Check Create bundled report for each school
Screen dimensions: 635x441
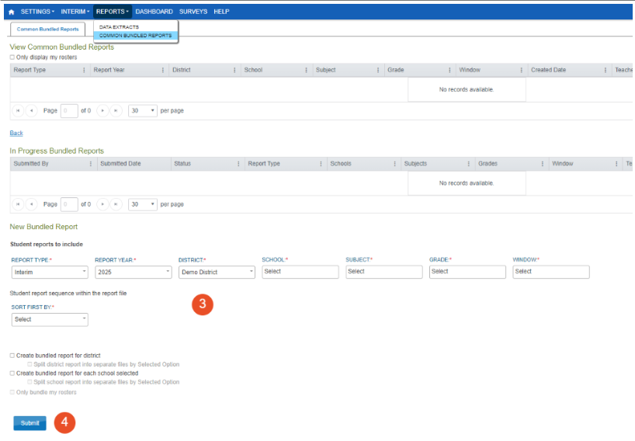12,373
